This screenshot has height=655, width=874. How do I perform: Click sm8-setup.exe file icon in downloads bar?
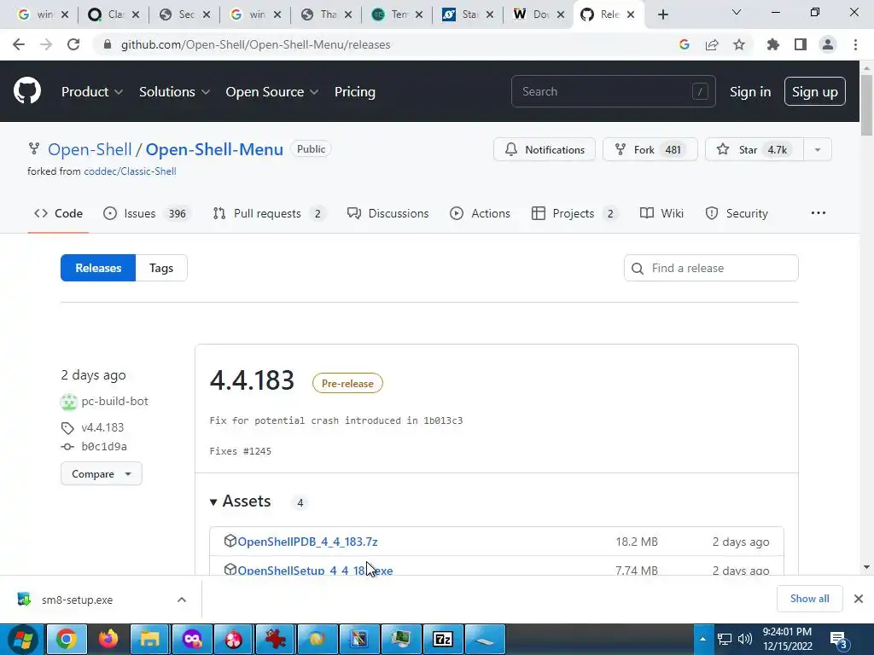[24, 600]
